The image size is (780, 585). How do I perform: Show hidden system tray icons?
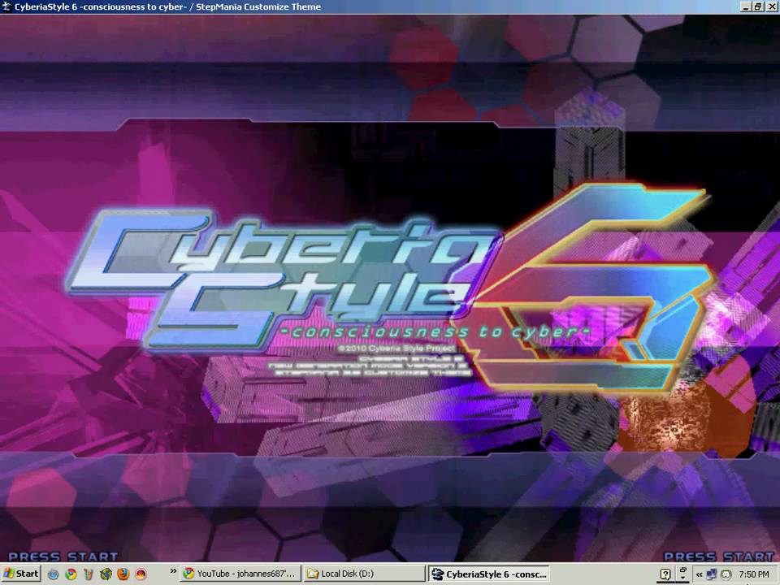click(x=699, y=574)
